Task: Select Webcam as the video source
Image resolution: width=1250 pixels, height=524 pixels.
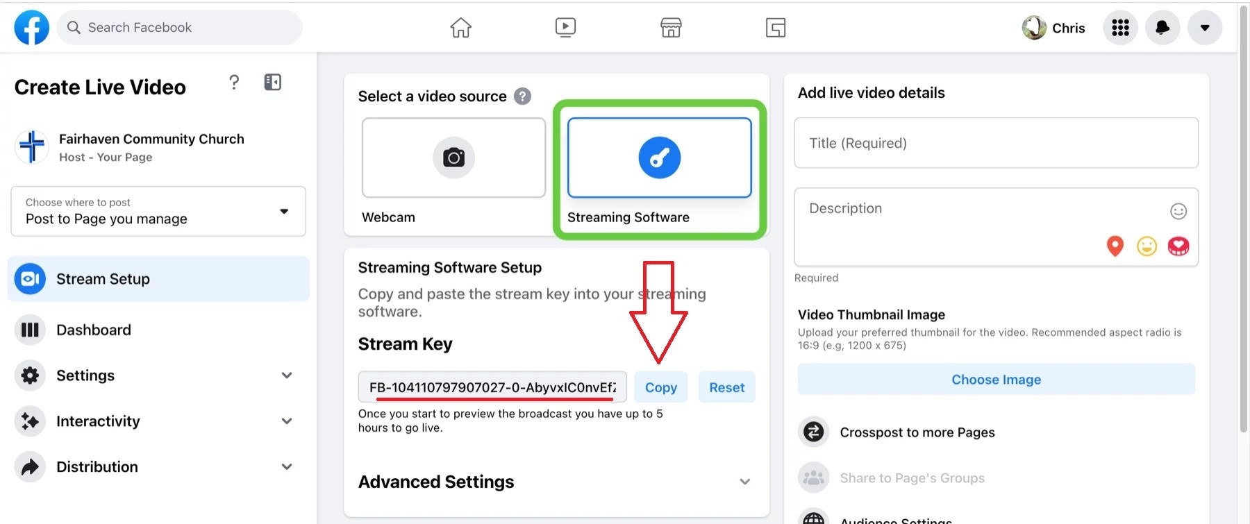Action: click(453, 158)
